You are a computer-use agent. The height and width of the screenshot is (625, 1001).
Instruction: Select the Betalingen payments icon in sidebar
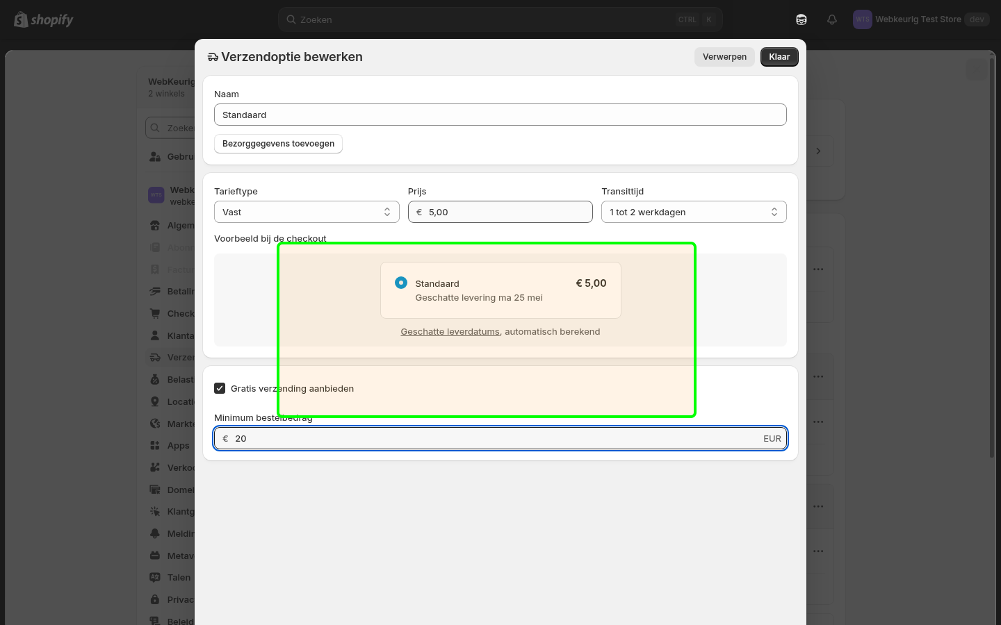155,292
